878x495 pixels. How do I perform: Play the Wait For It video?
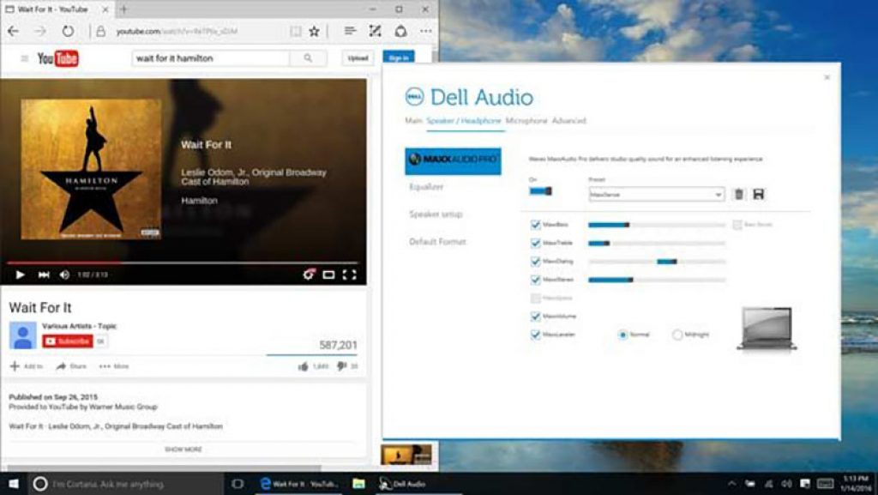21,275
